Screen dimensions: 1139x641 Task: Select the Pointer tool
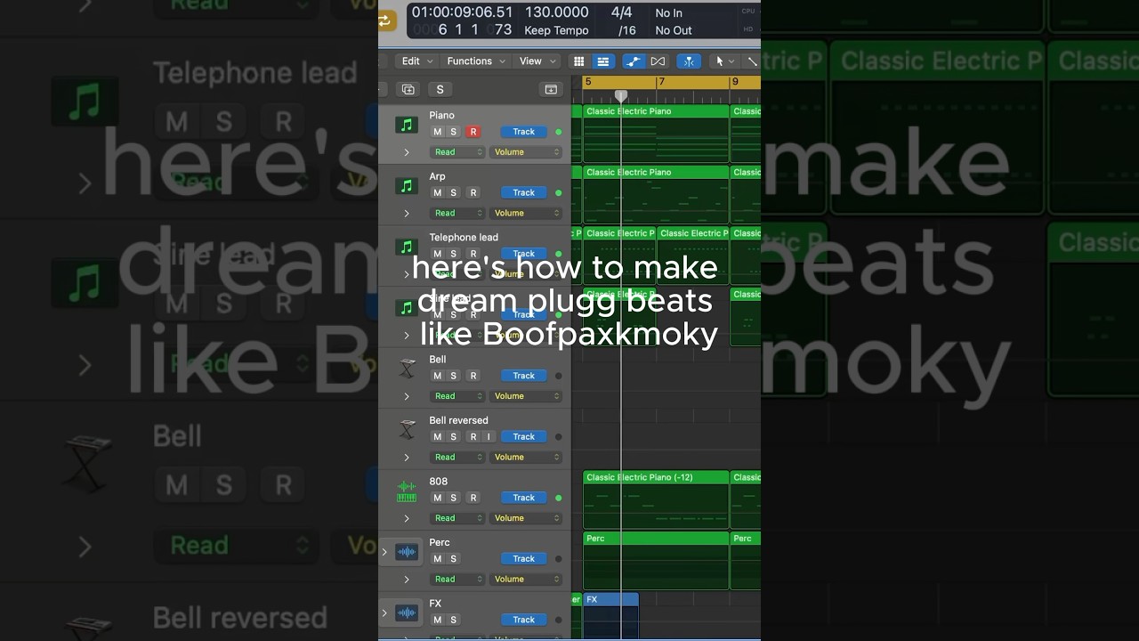tap(720, 61)
